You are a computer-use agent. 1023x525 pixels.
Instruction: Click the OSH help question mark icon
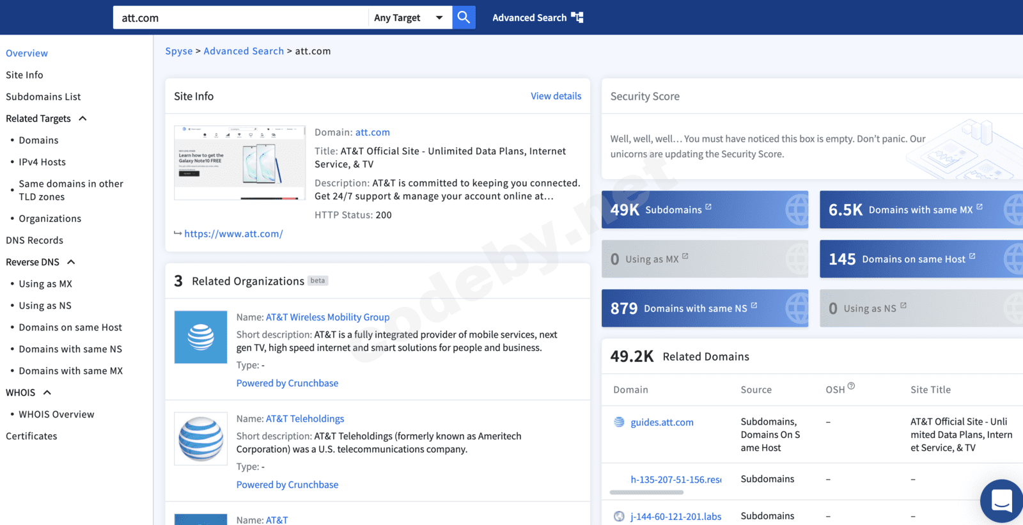[851, 386]
